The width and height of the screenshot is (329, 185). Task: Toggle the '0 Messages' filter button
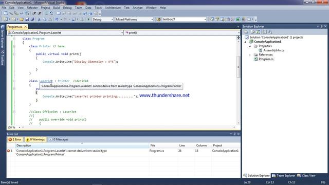point(59,139)
